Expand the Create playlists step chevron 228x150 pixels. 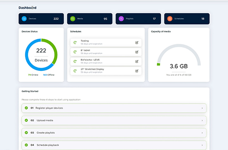coord(202,133)
